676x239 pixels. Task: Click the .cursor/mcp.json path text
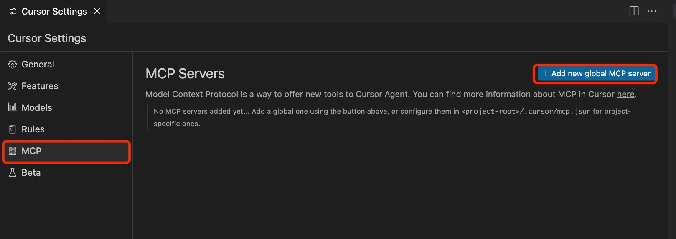pos(526,111)
